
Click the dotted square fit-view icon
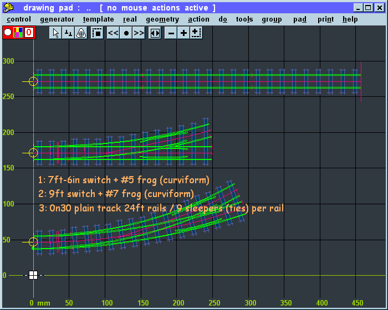click(97, 33)
